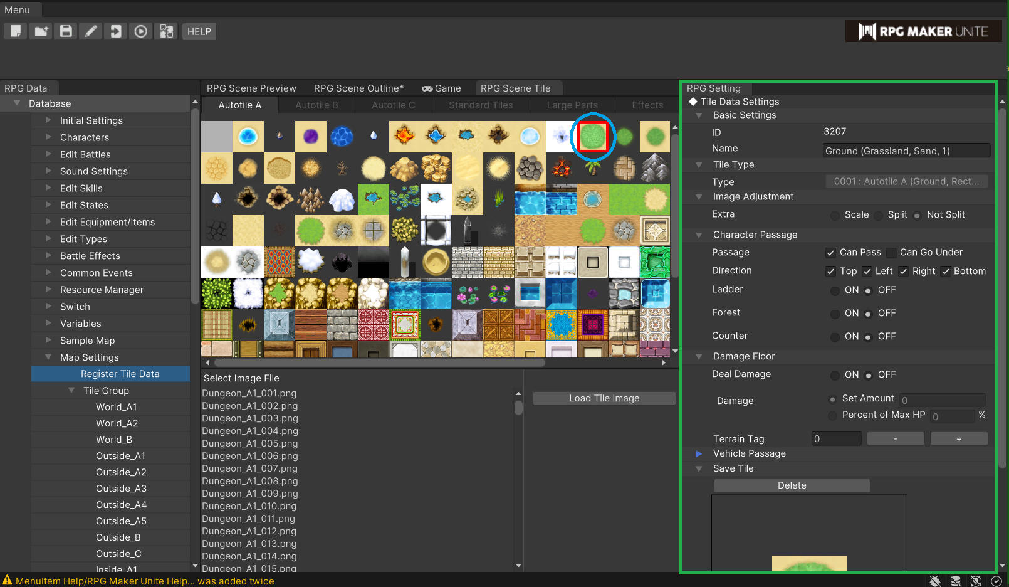1009x587 pixels.
Task: Select the Split radio option
Action: tap(878, 215)
